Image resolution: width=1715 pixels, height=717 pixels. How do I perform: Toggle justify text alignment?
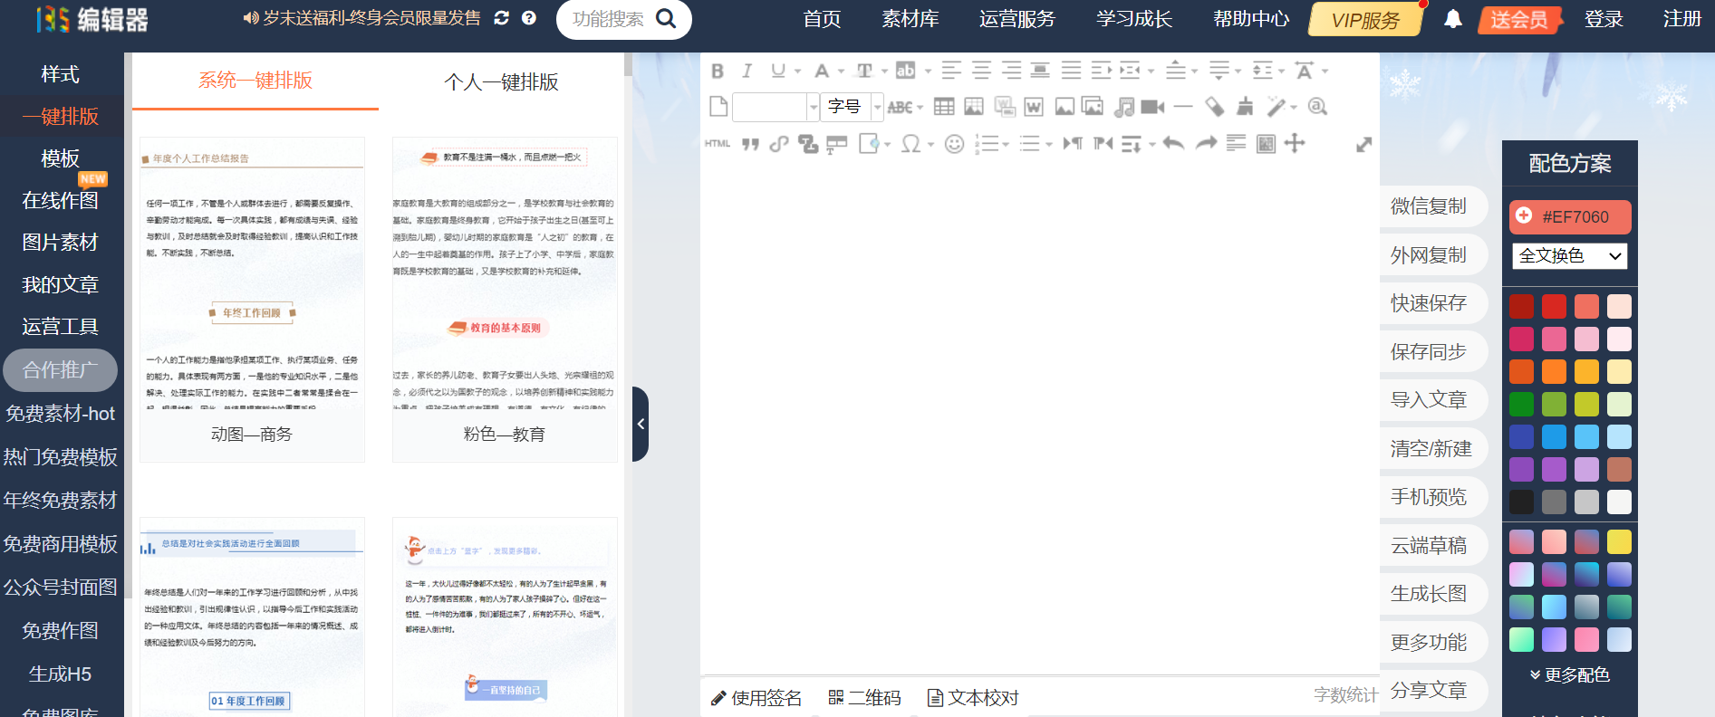click(1071, 71)
